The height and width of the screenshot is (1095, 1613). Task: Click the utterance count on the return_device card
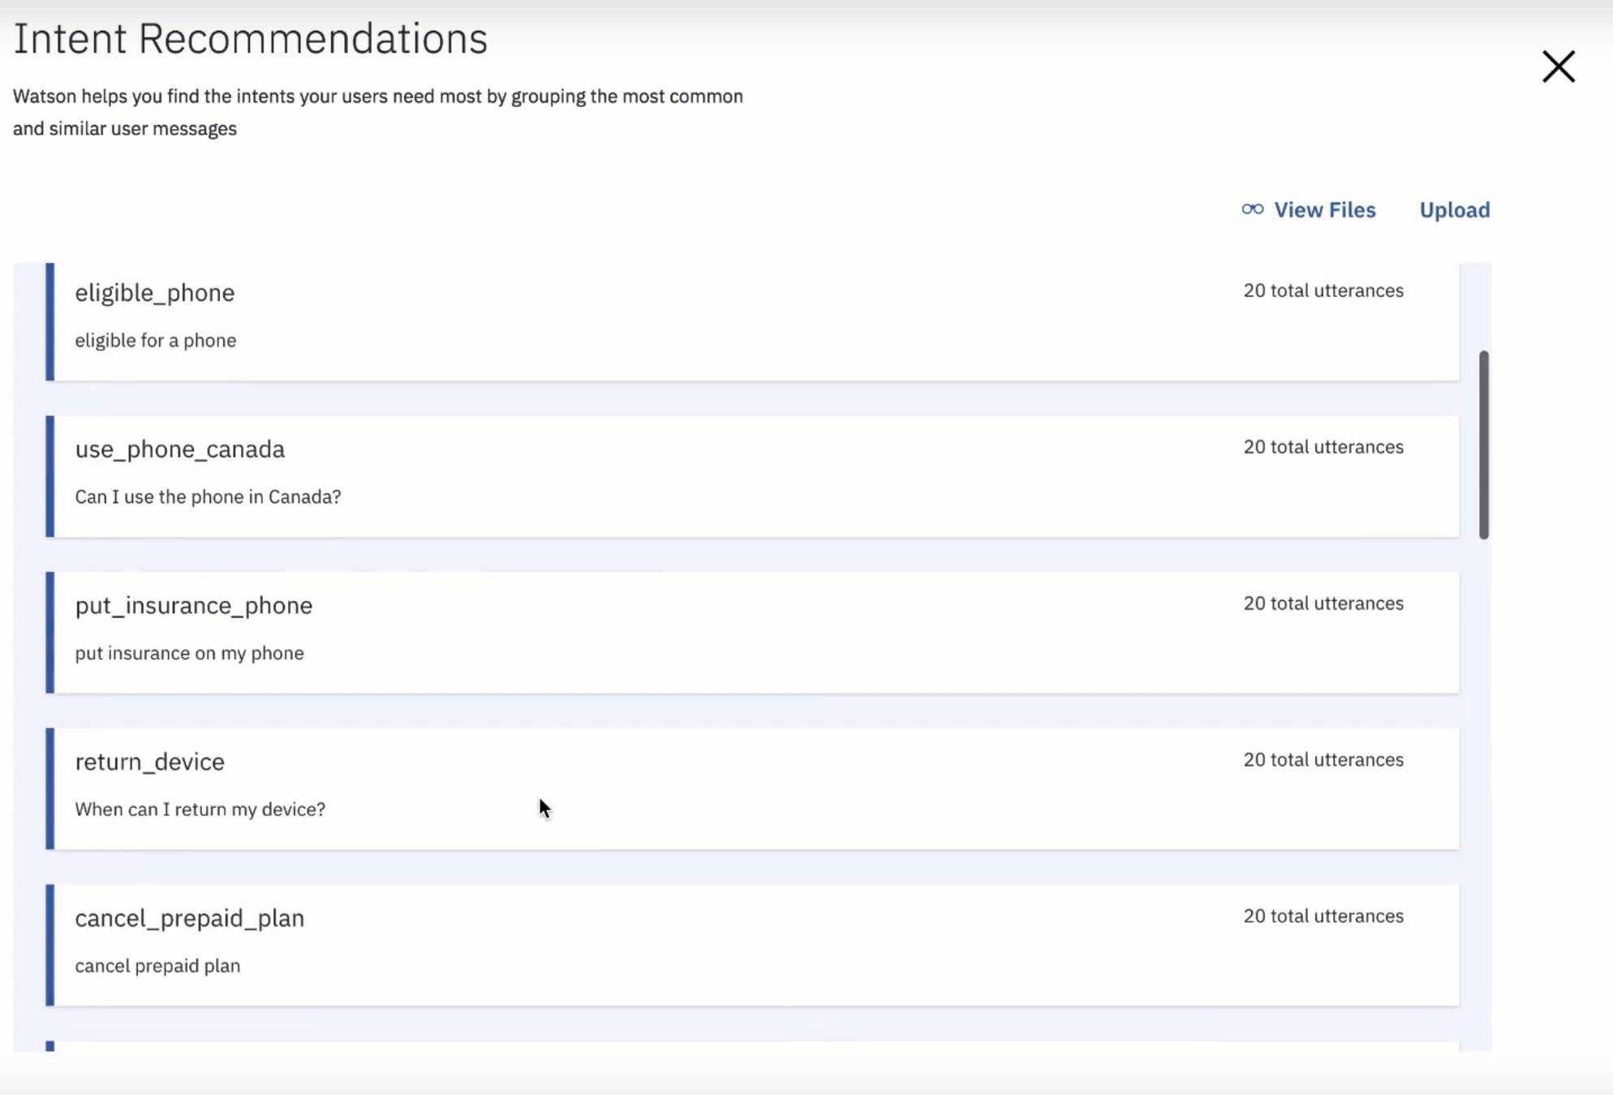[1323, 760]
